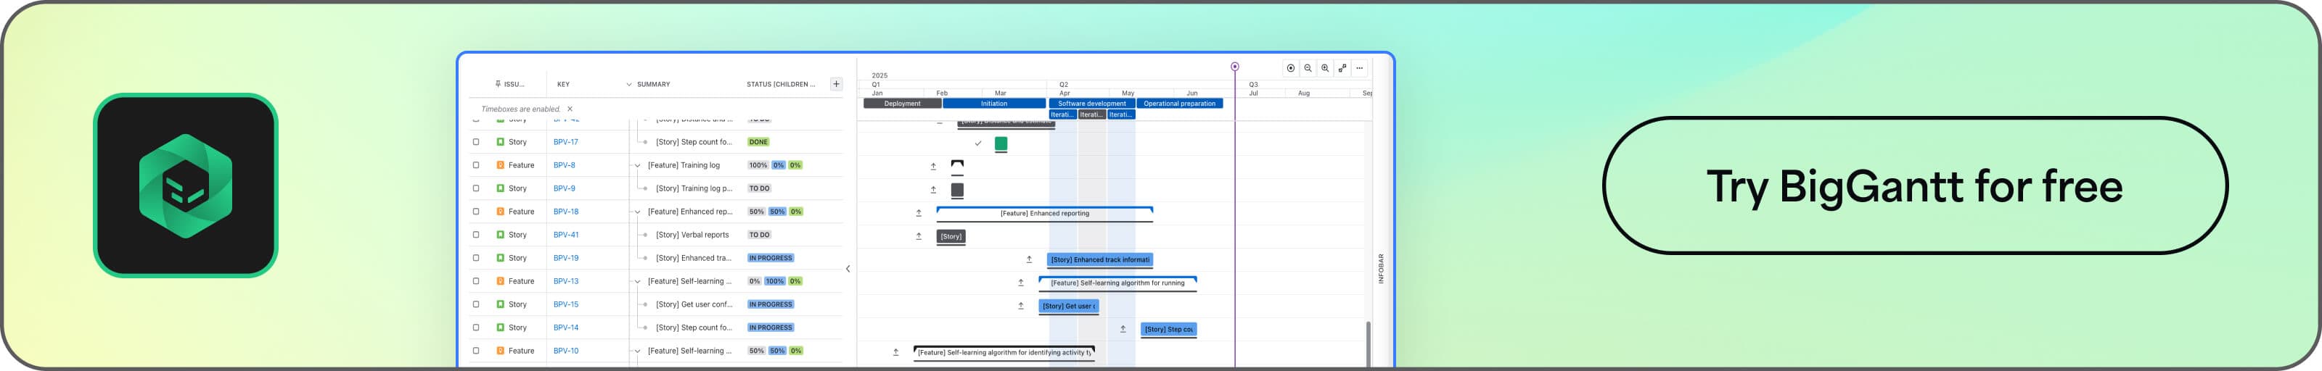The width and height of the screenshot is (2322, 371).
Task: Sort by the KEY column header
Action: (x=563, y=85)
